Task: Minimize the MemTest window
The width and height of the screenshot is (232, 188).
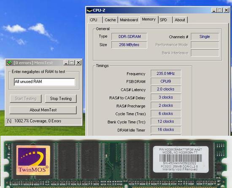Action: pos(66,63)
